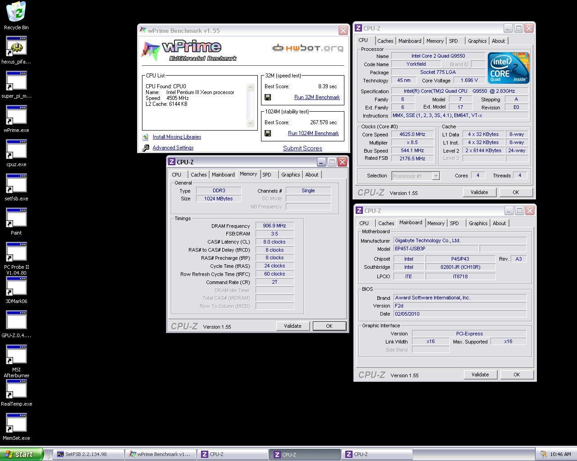Viewport: 577px width, 461px height.
Task: Click the system tray icon near clock
Action: pos(543,454)
